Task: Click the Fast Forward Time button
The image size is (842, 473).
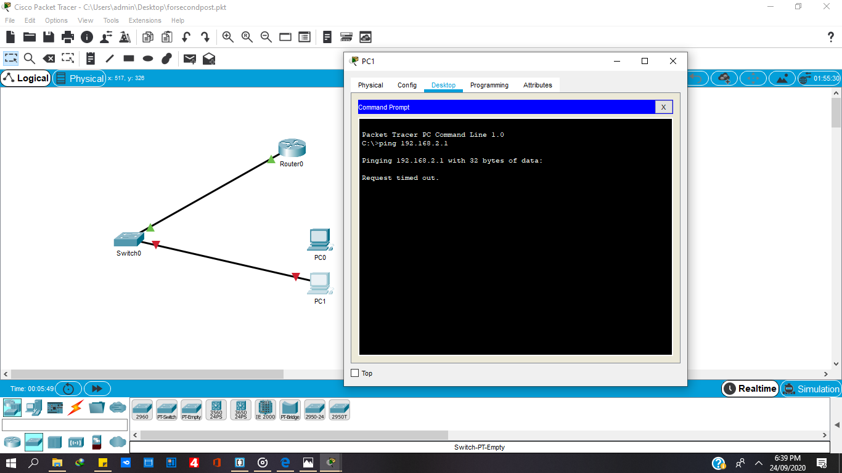Action: pos(97,389)
